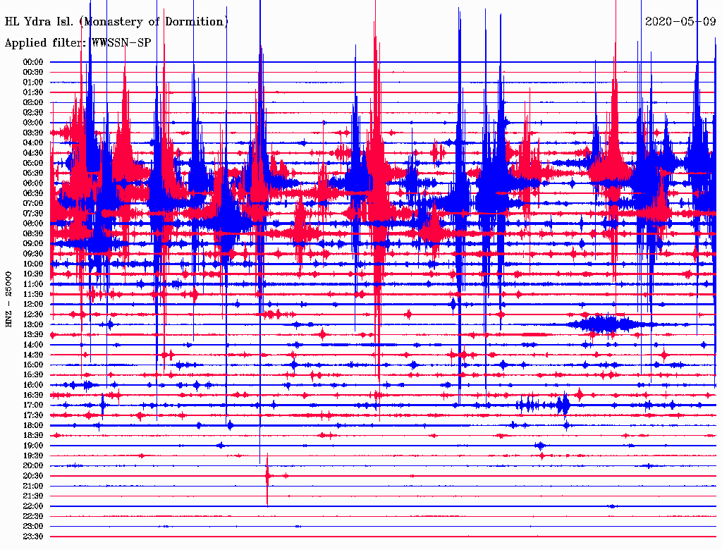Click the 08:30 time label

(33, 234)
